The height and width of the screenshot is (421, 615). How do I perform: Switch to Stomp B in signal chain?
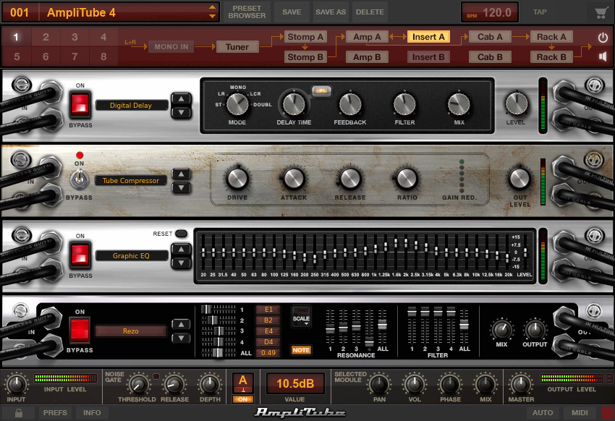pyautogui.click(x=305, y=57)
